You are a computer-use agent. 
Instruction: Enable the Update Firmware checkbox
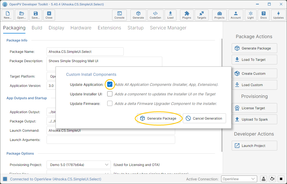[x=110, y=103]
